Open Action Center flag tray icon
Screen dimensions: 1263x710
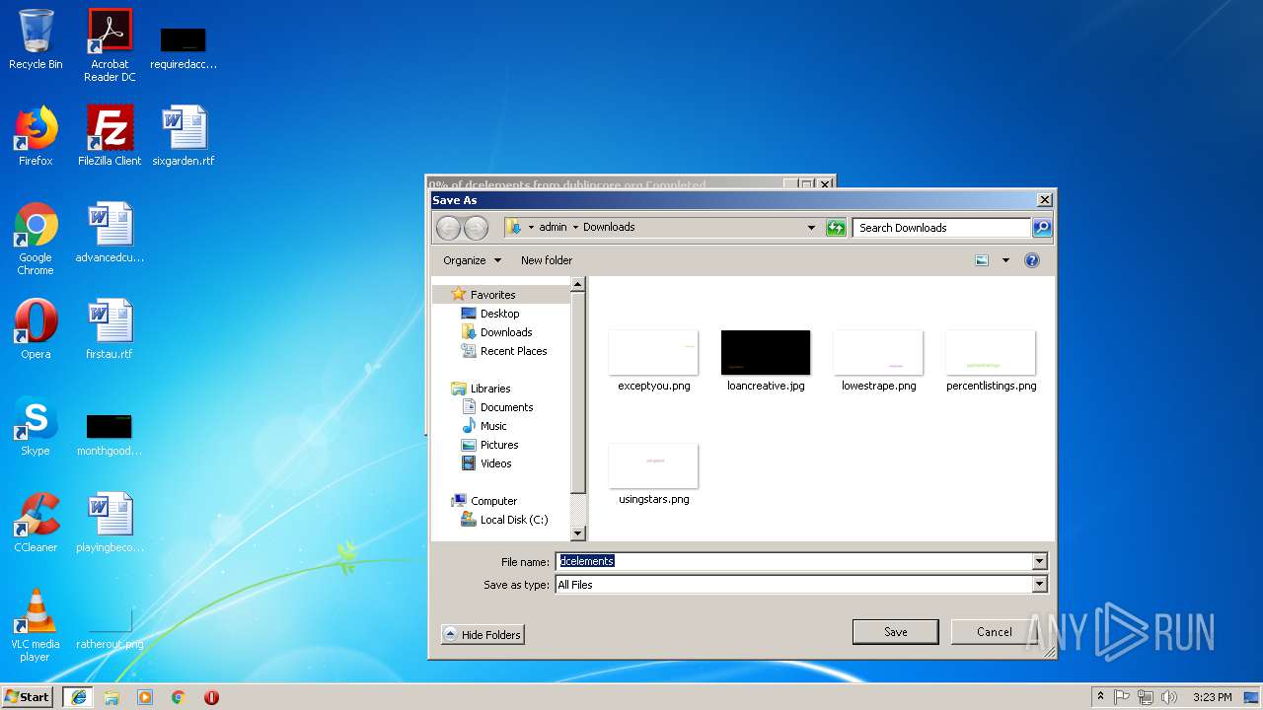[x=1122, y=697]
